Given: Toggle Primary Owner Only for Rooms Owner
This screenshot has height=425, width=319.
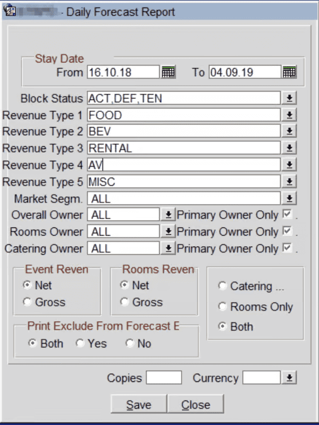Looking at the screenshot, I should [x=288, y=232].
